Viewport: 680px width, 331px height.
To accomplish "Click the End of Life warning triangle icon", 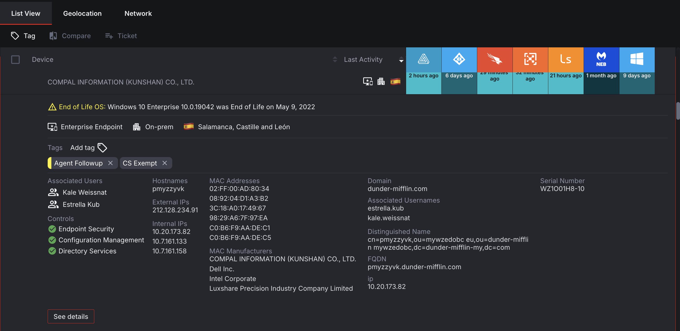I will [x=52, y=107].
